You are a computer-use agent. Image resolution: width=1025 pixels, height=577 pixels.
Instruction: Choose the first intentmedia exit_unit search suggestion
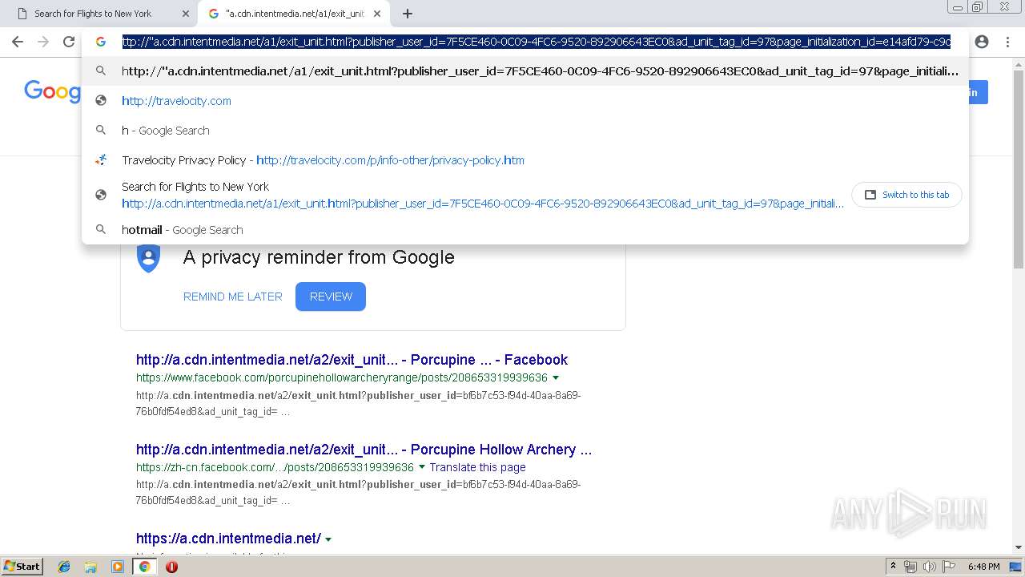coord(525,71)
